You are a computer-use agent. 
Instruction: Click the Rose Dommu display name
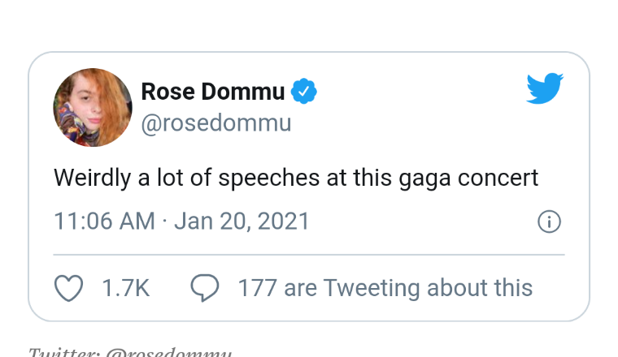[x=213, y=92]
